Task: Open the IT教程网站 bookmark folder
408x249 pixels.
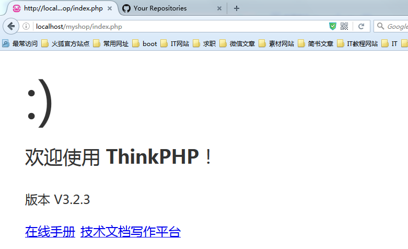Action: [x=357, y=43]
